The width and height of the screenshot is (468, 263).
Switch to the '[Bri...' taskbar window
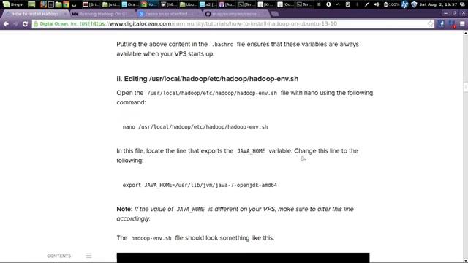click(x=91, y=4)
